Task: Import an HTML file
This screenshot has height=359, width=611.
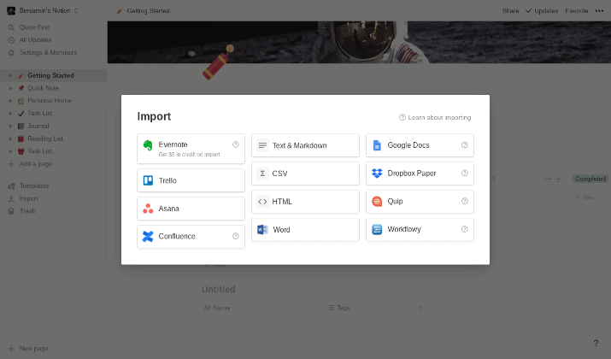Action: pyautogui.click(x=305, y=202)
